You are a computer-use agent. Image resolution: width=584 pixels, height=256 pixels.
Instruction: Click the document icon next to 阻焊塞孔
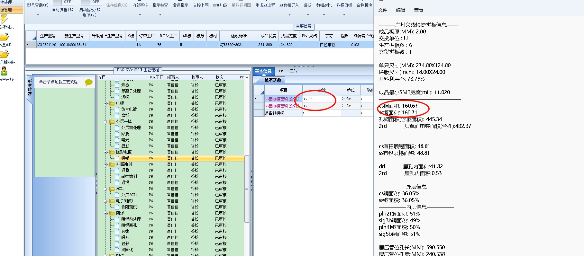point(117,225)
